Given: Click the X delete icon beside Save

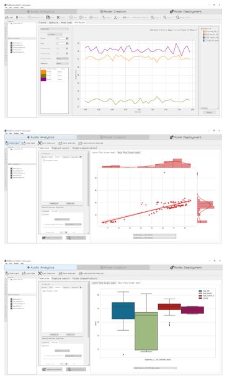Looking at the screenshot, I should click(x=58, y=17).
